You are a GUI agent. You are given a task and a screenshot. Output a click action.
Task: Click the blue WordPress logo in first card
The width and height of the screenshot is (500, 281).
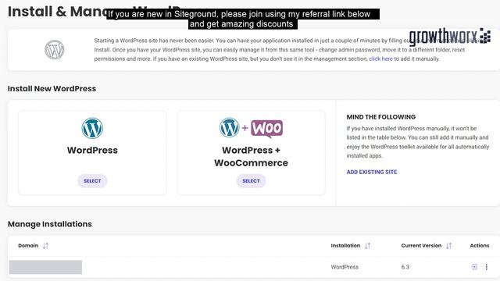pyautogui.click(x=92, y=128)
